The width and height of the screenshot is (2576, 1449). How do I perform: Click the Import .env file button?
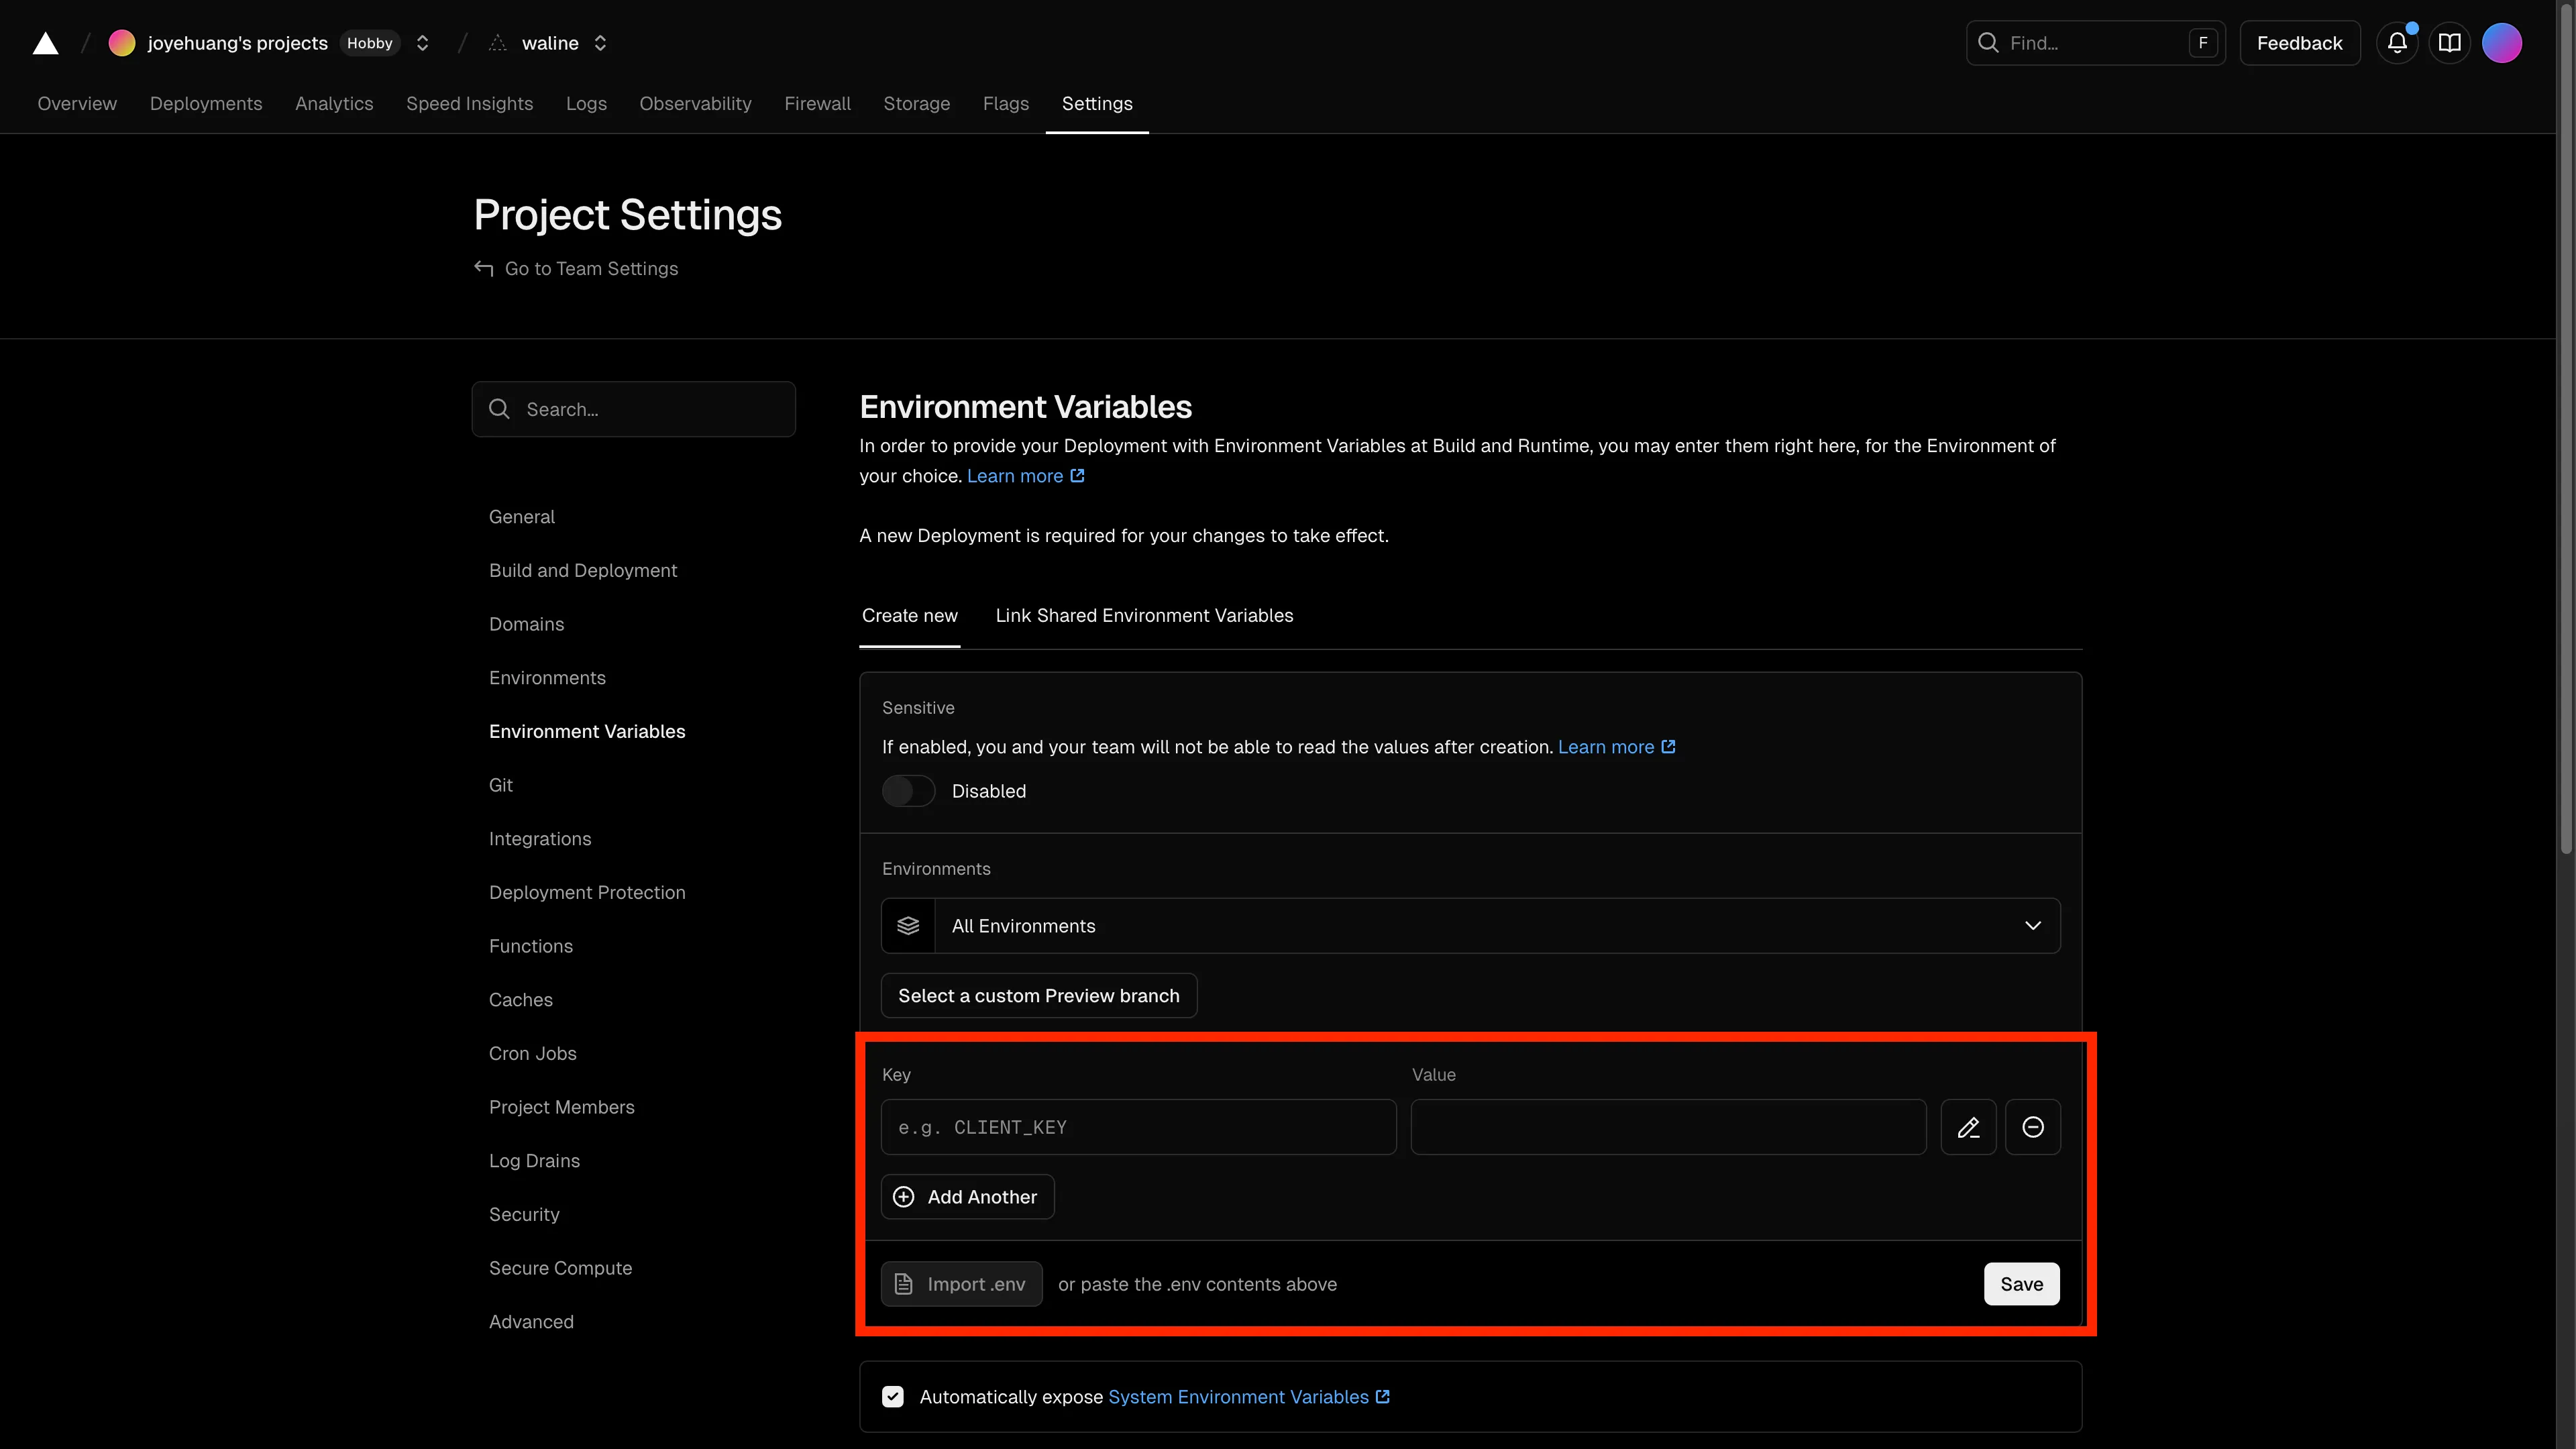[x=961, y=1284]
